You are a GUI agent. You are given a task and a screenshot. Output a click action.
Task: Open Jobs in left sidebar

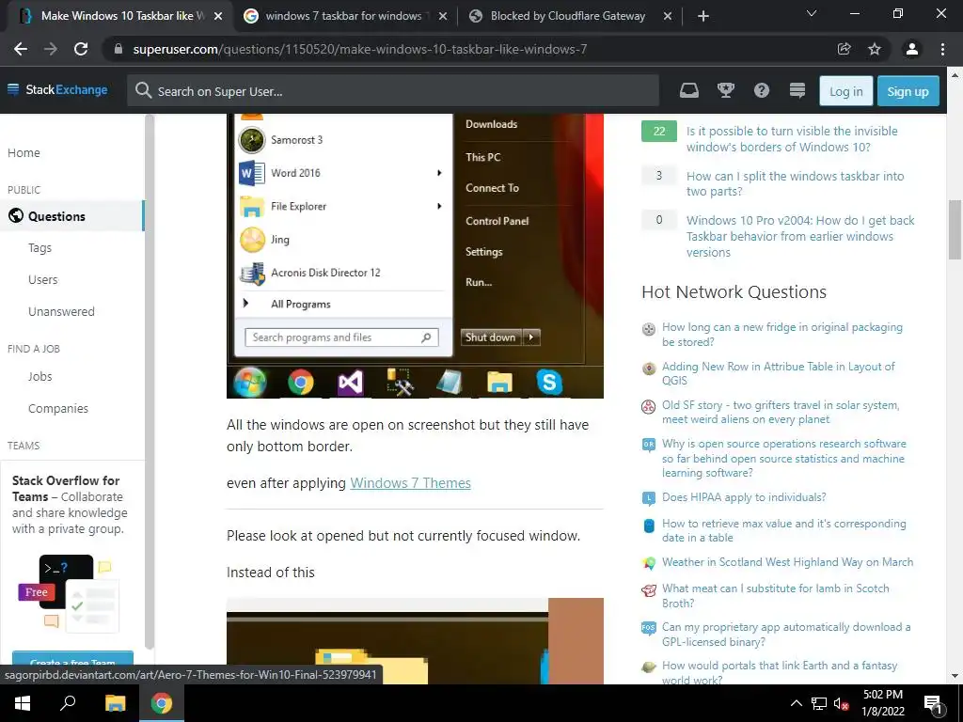coord(39,376)
